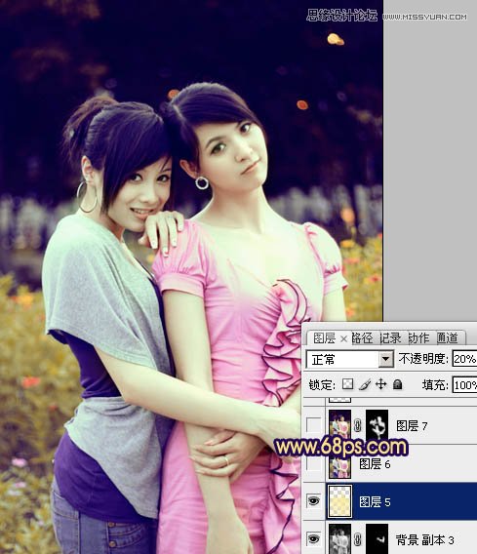Toggle lock transparent pixels icon

coord(347,384)
